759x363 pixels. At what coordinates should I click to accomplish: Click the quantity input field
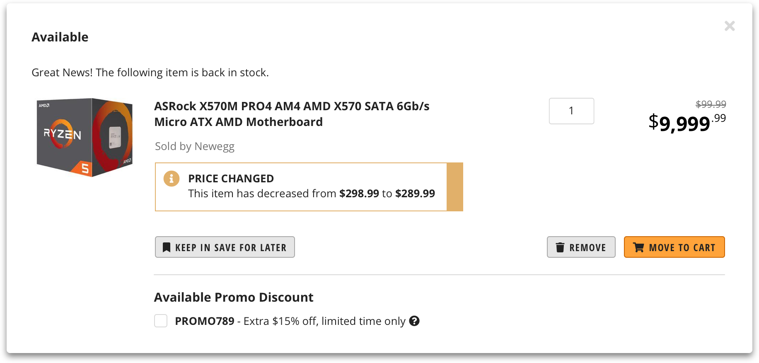[571, 111]
